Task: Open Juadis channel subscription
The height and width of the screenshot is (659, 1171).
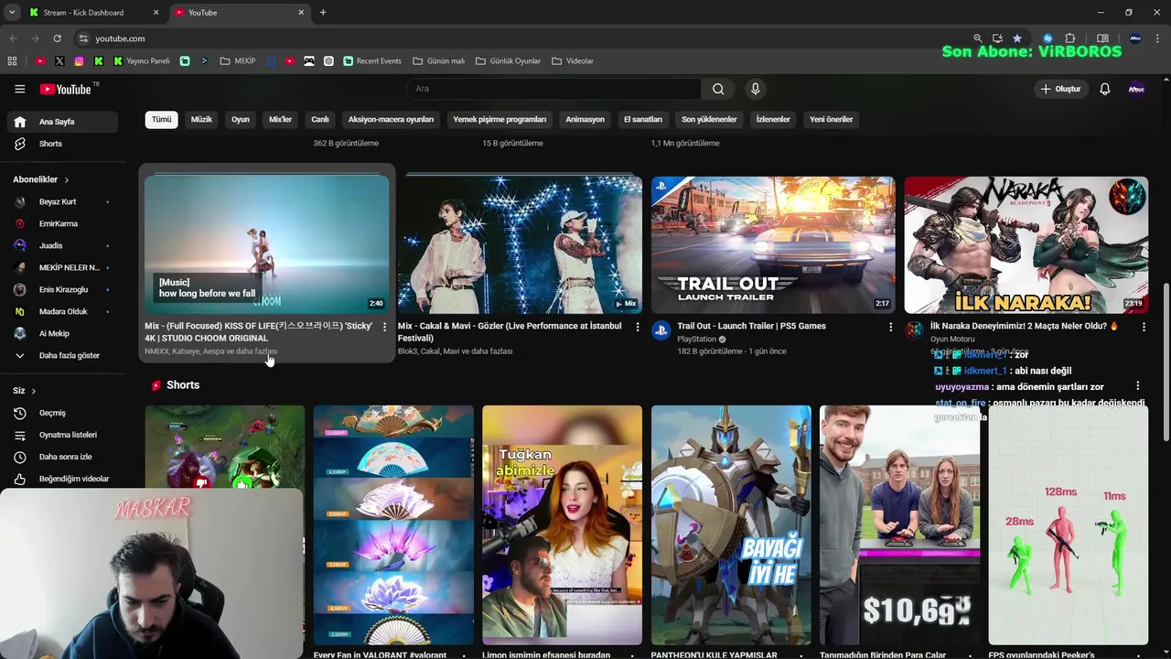Action: click(62, 245)
